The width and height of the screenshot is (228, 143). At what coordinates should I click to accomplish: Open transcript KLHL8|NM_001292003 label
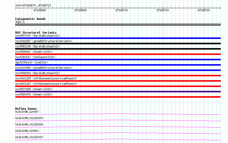click(29, 118)
